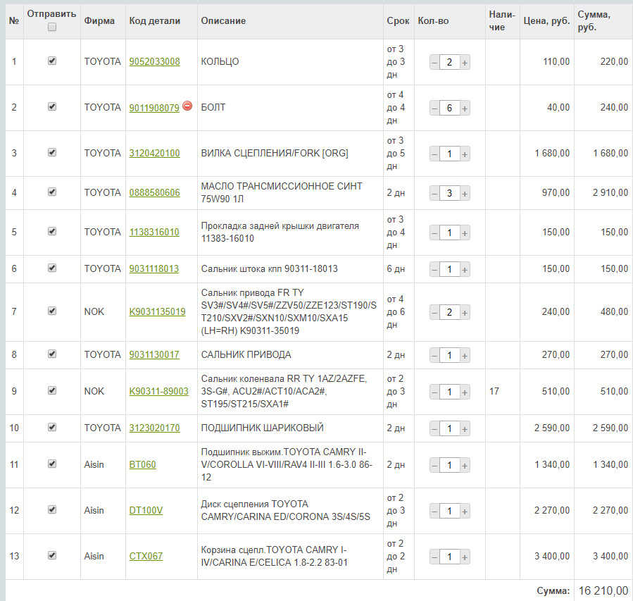The width and height of the screenshot is (633, 601).
Task: Decrease quantity for ПОДШИПНИК ШАРИКОВЫЙ row
Action: [434, 429]
